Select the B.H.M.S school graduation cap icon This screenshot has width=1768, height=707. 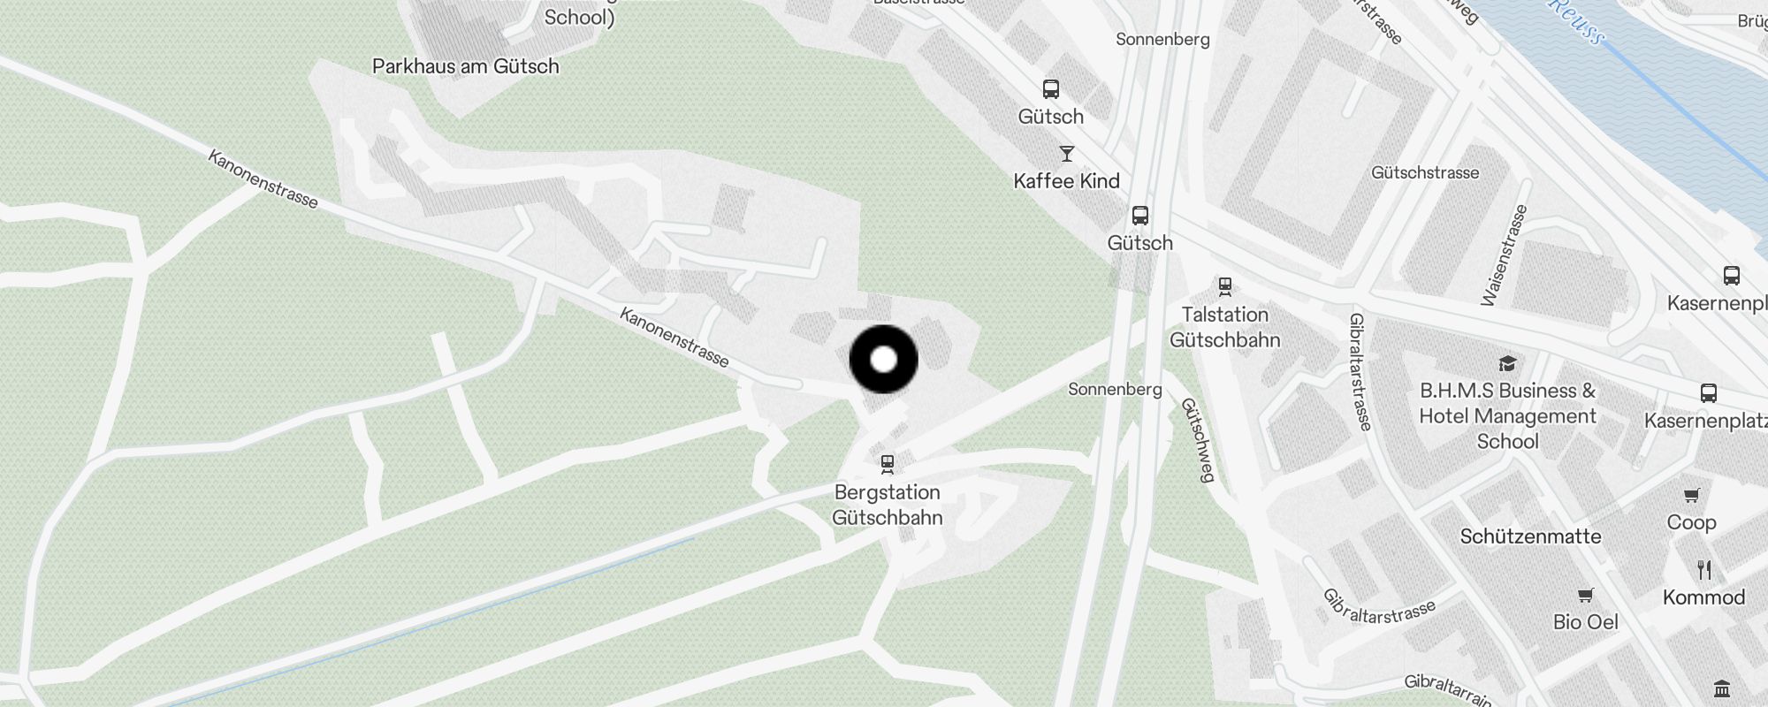[x=1507, y=363]
